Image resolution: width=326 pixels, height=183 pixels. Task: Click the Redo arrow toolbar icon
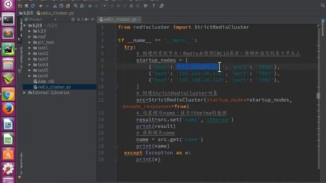coord(47,6)
